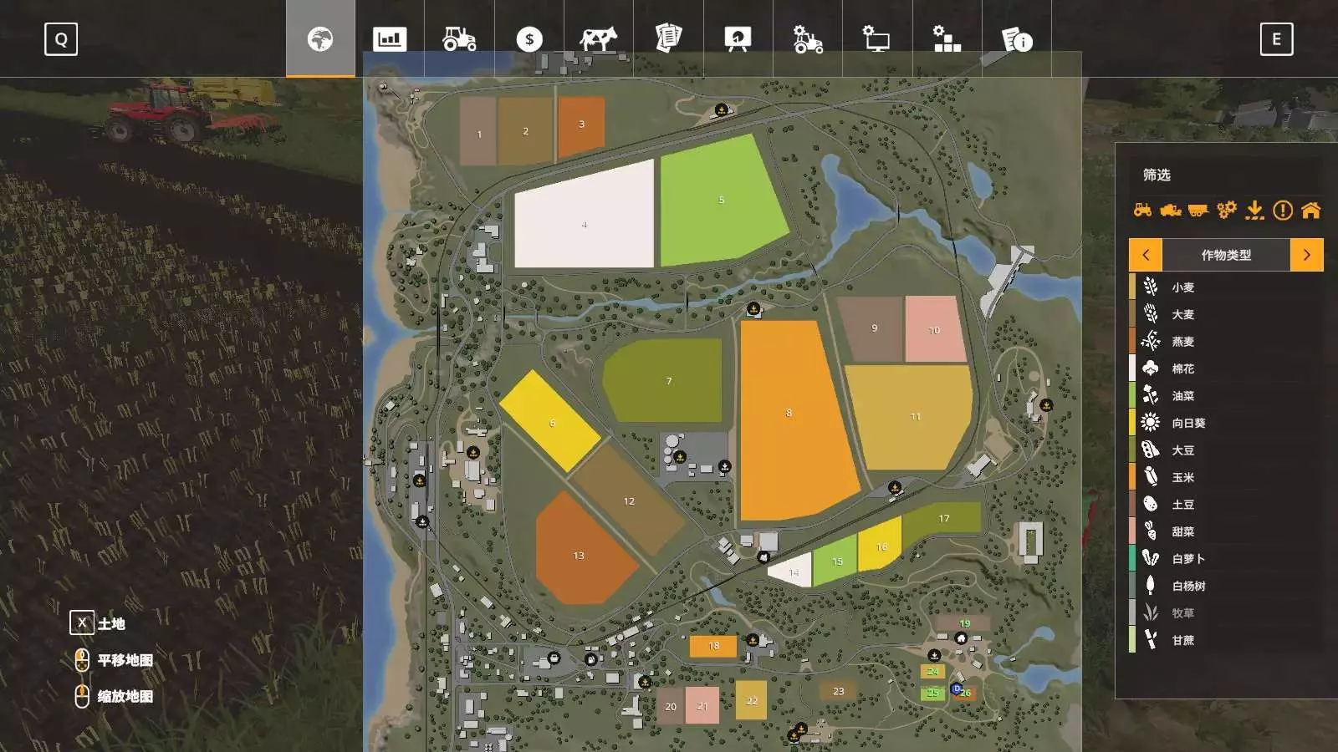Open the document info help icon

(x=1017, y=38)
